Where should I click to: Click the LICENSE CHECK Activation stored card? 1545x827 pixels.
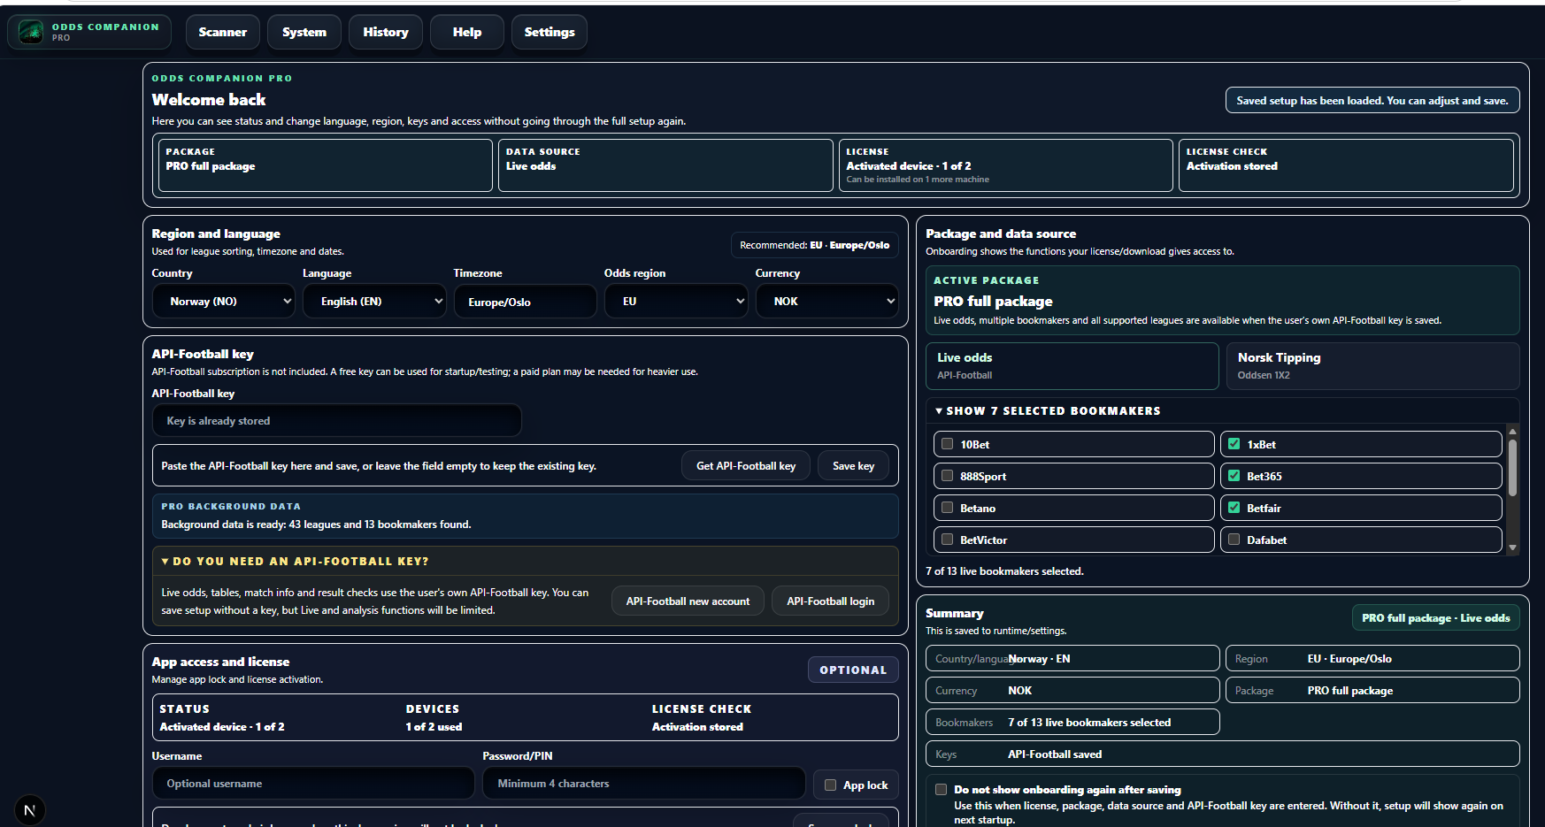tap(1346, 165)
